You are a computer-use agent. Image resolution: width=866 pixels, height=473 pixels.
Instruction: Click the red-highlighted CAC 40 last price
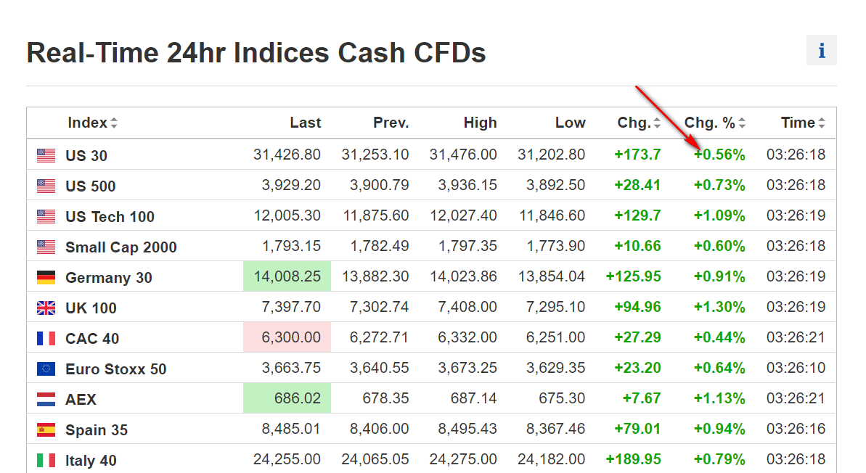pyautogui.click(x=287, y=337)
